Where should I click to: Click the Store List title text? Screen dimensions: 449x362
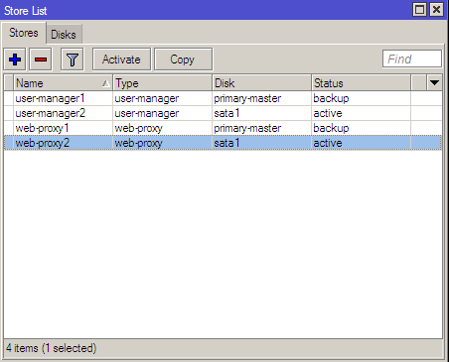click(x=26, y=11)
